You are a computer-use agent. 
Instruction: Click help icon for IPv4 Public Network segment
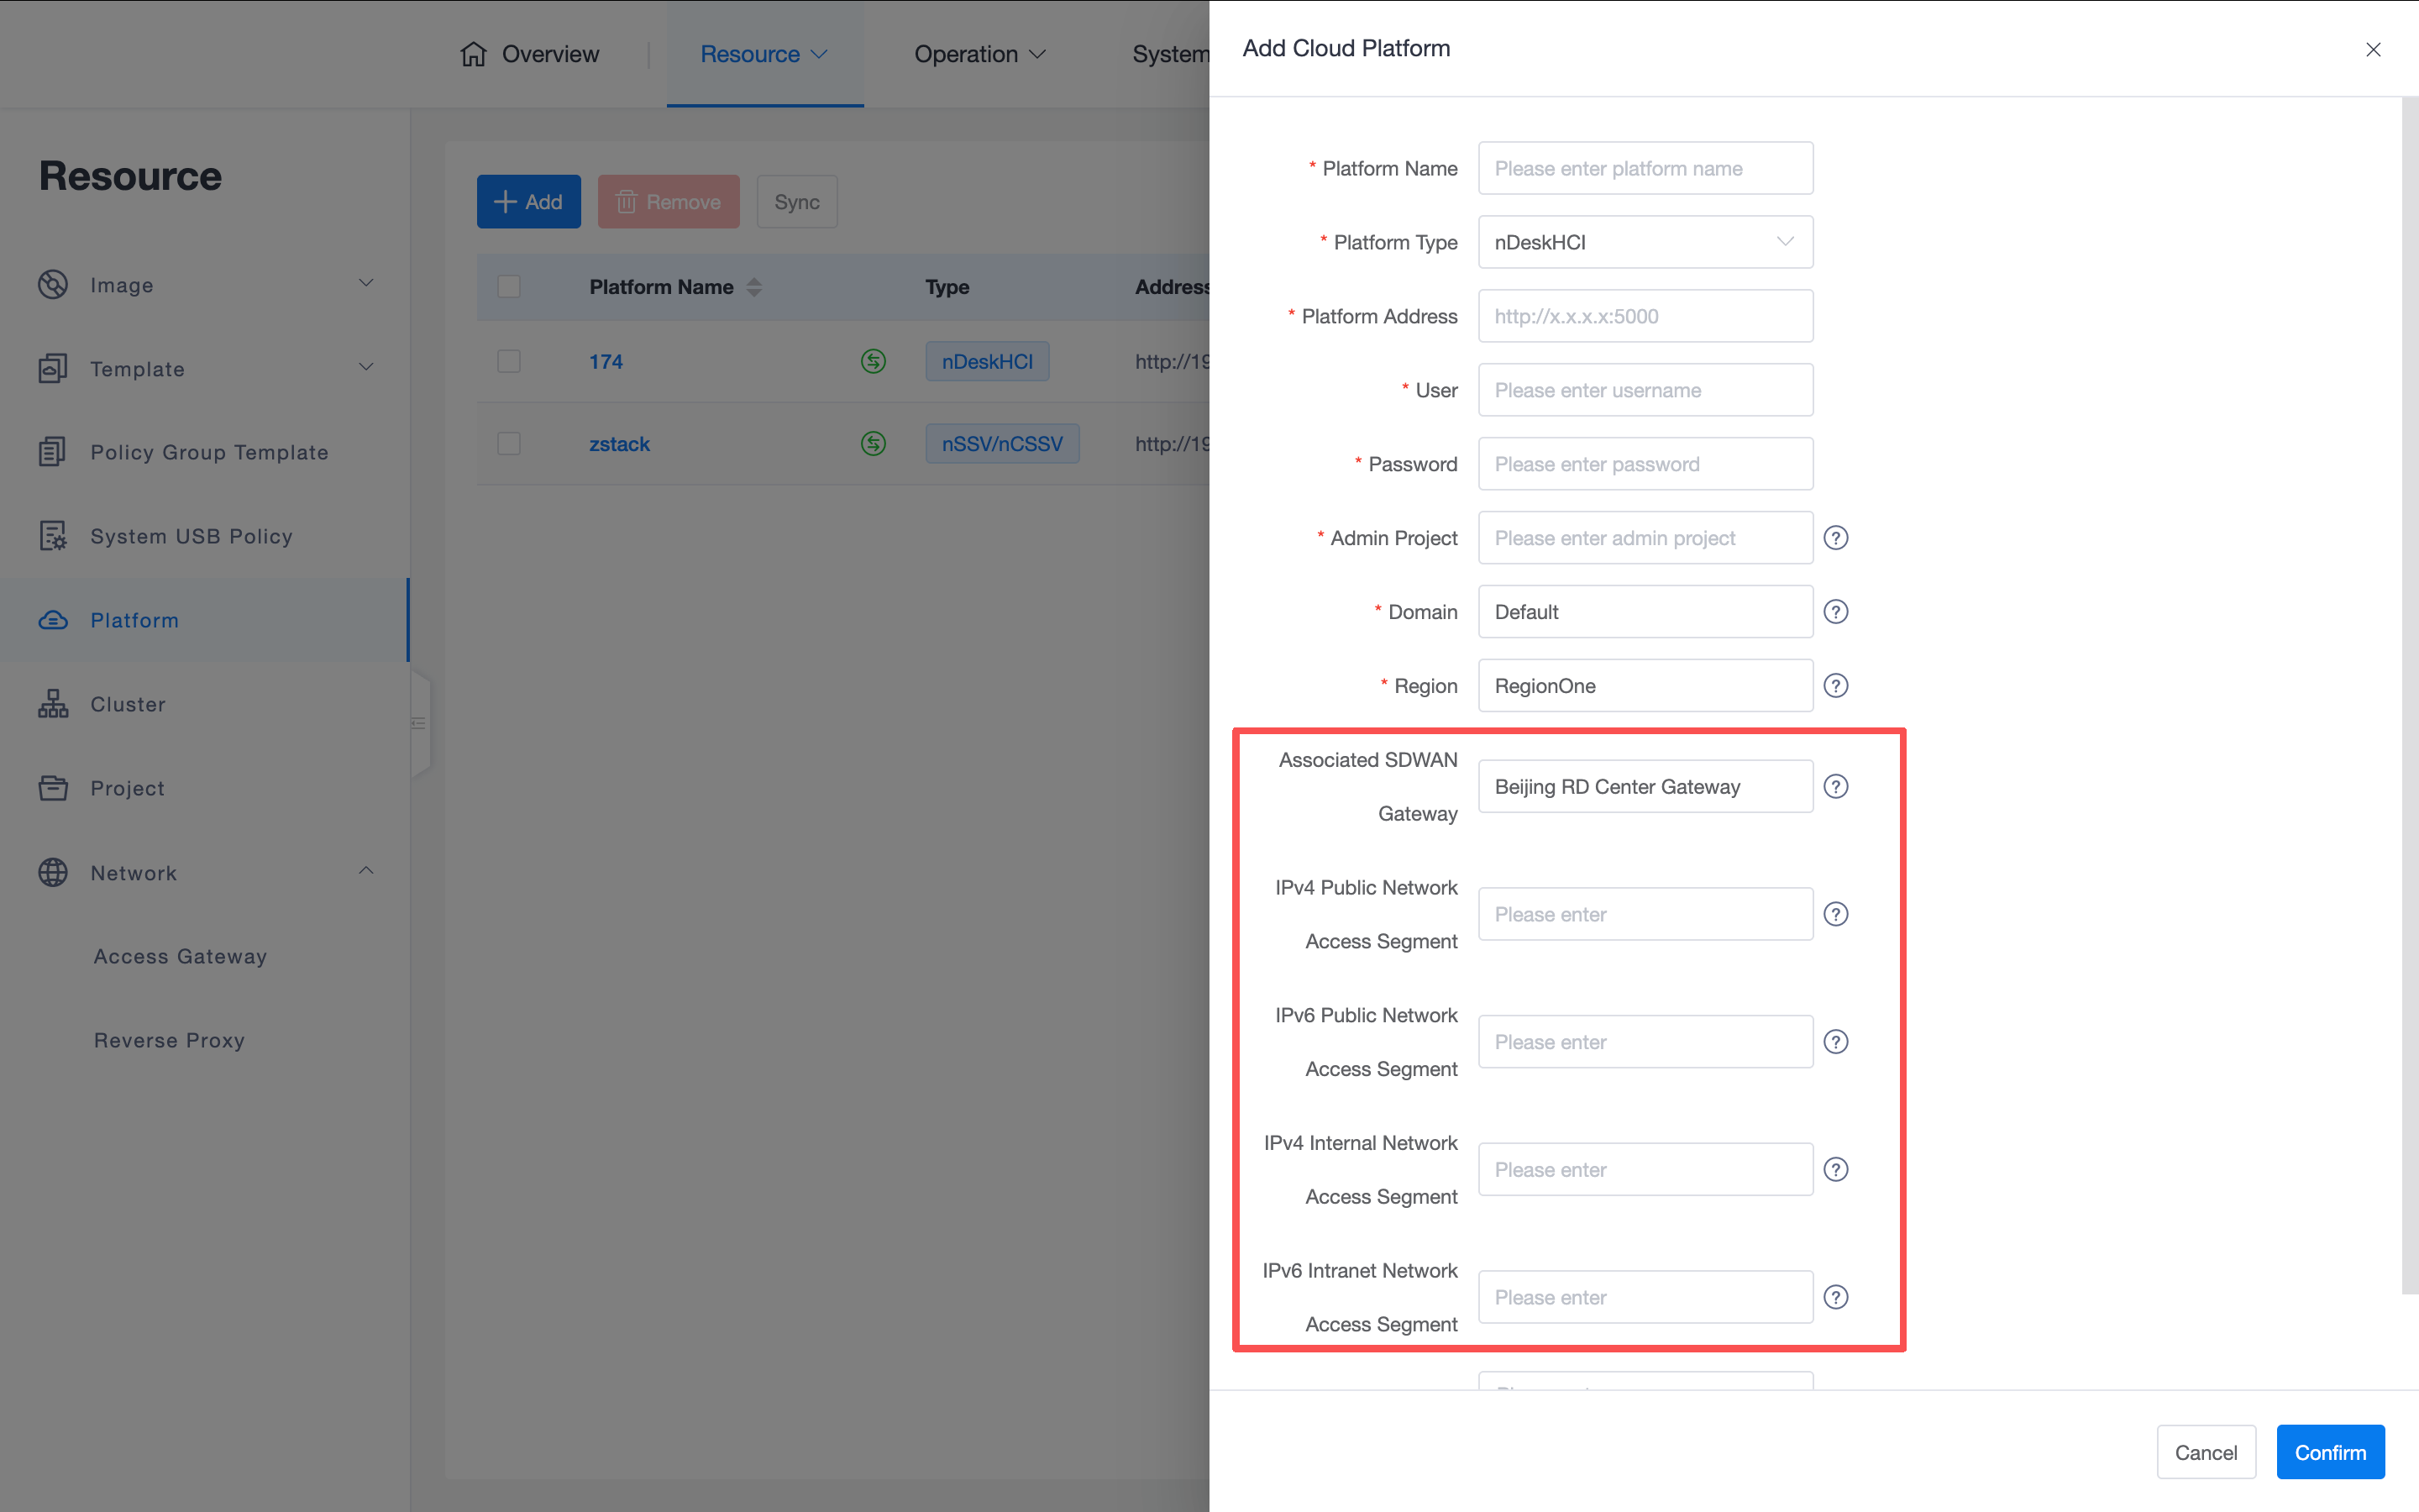coord(1835,914)
